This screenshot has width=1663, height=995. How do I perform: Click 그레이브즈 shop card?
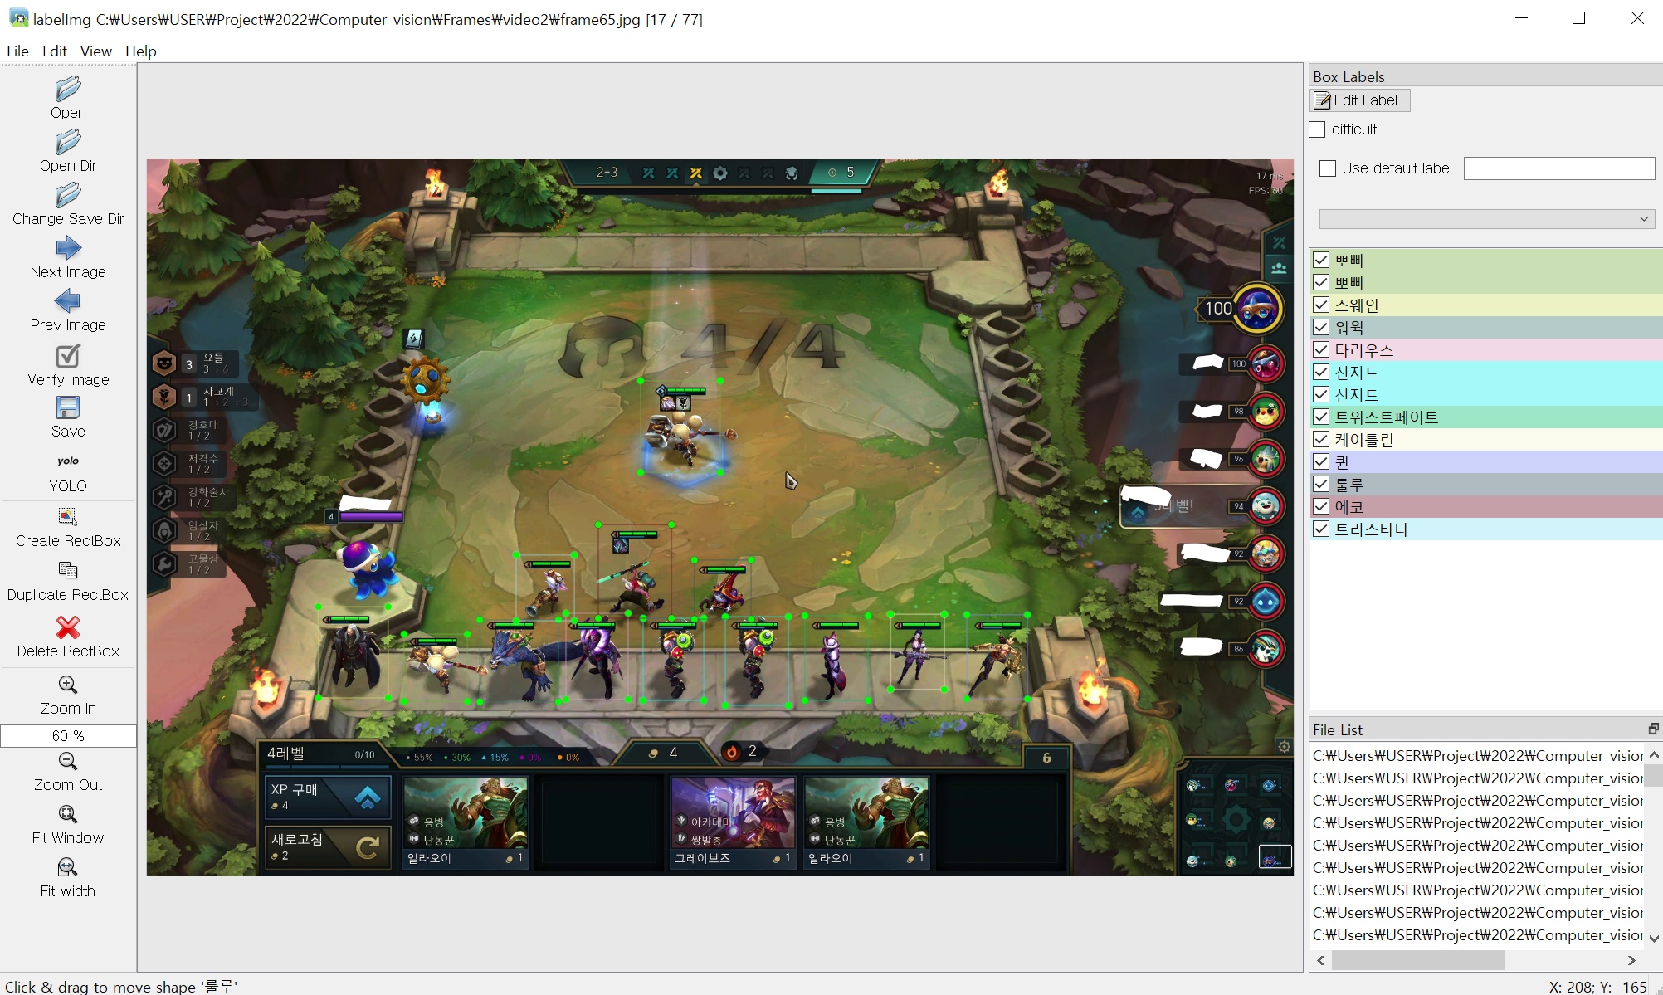pyautogui.click(x=733, y=822)
